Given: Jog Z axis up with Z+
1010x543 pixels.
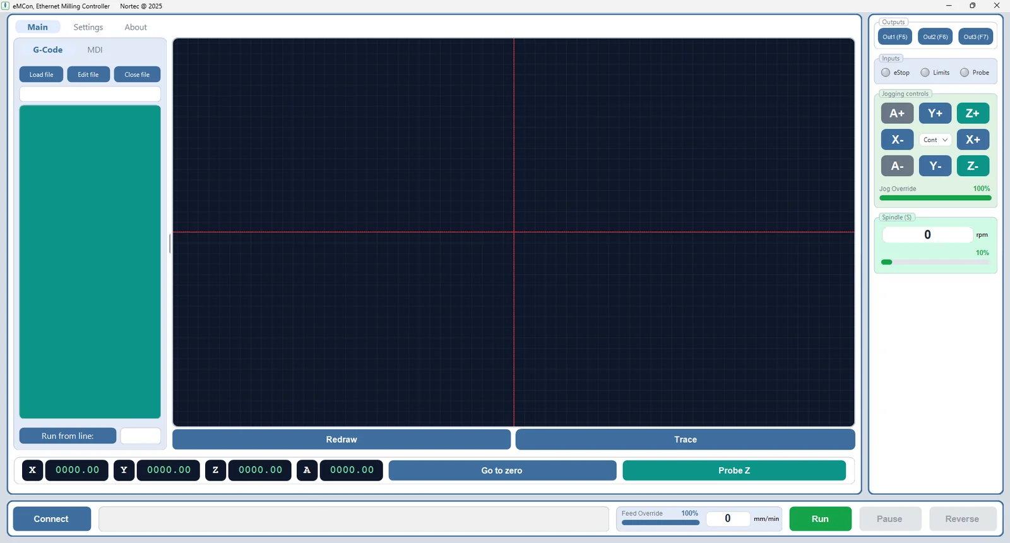Looking at the screenshot, I should [x=973, y=114].
